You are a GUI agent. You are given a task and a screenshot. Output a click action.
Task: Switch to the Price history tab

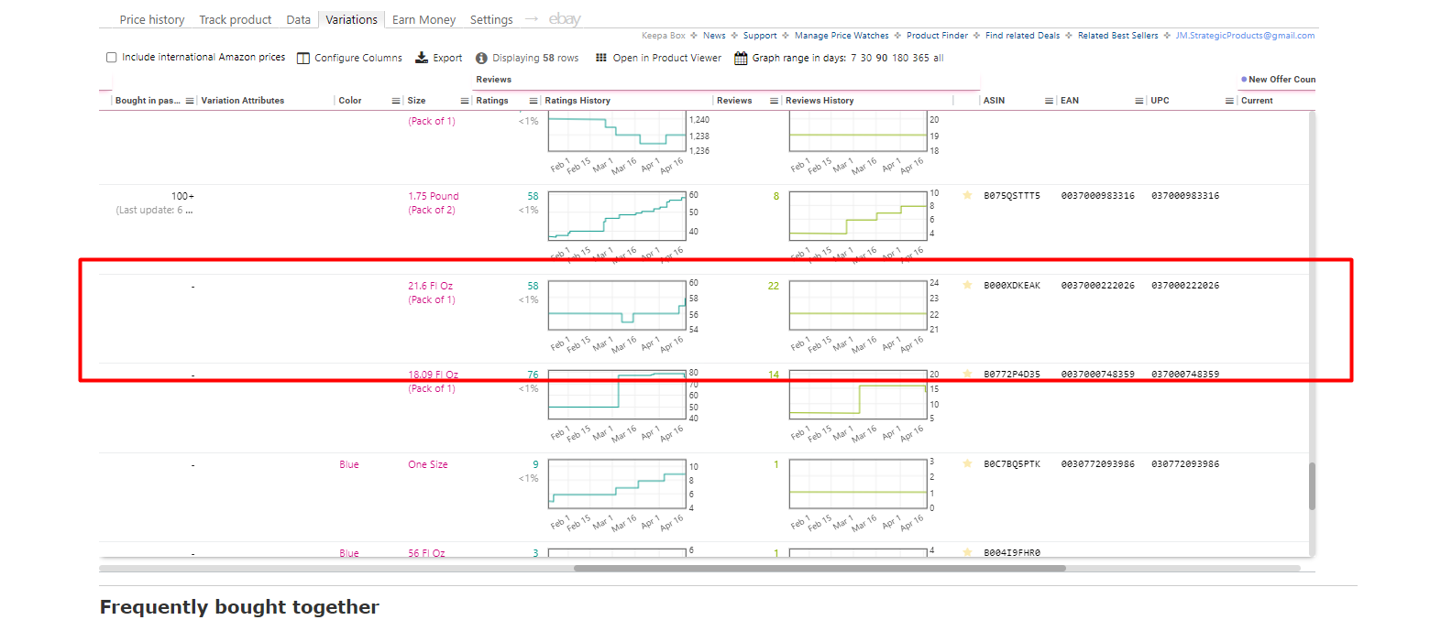(152, 19)
